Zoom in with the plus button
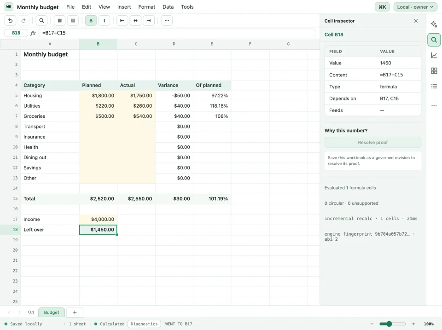The width and height of the screenshot is (442, 330). click(x=413, y=324)
